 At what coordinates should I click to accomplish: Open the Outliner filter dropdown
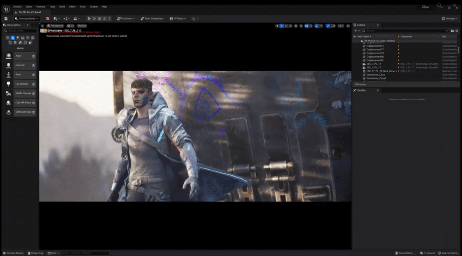point(357,30)
